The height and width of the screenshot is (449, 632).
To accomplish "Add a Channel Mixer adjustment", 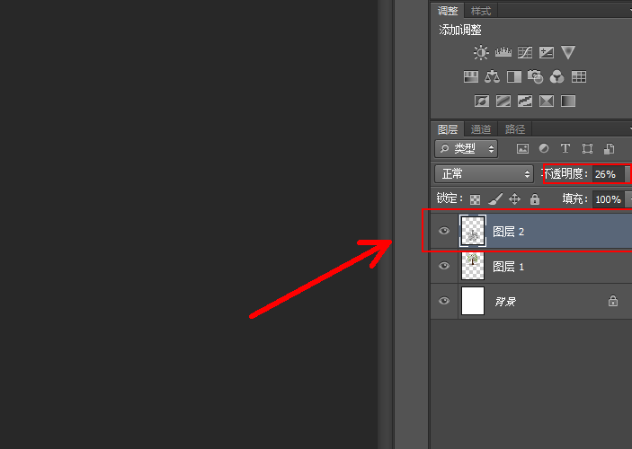I will pos(557,76).
